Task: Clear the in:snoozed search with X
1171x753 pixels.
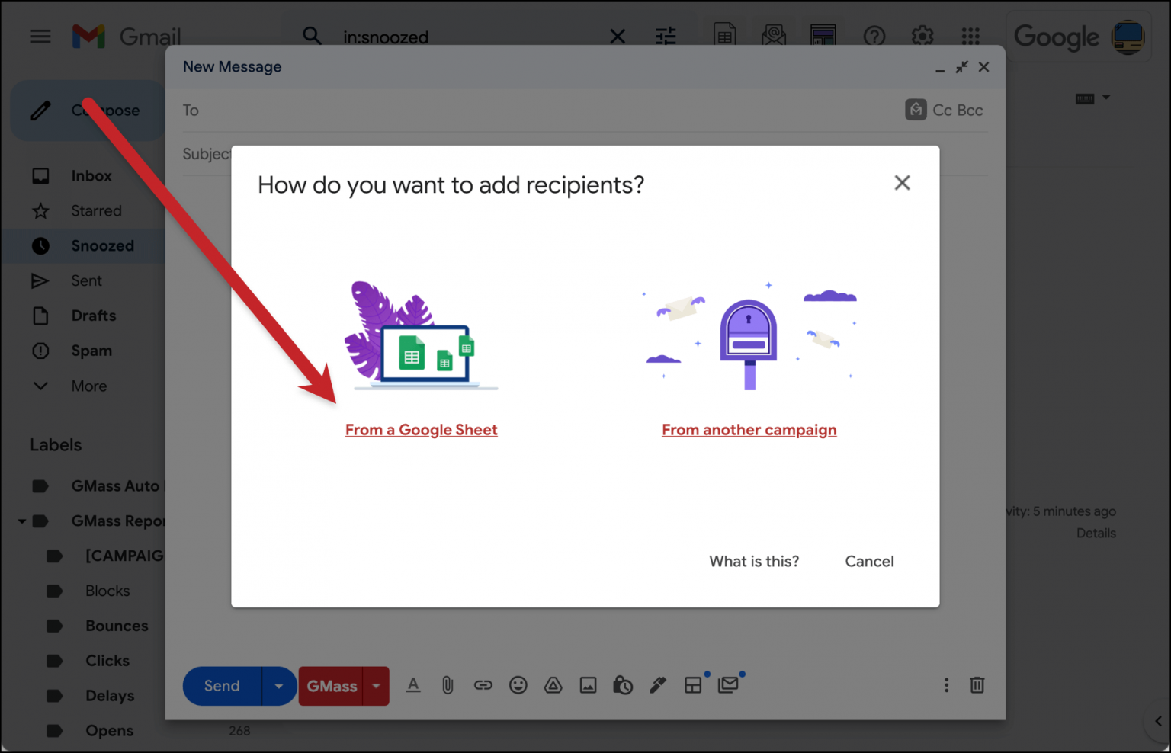Action: (x=618, y=37)
